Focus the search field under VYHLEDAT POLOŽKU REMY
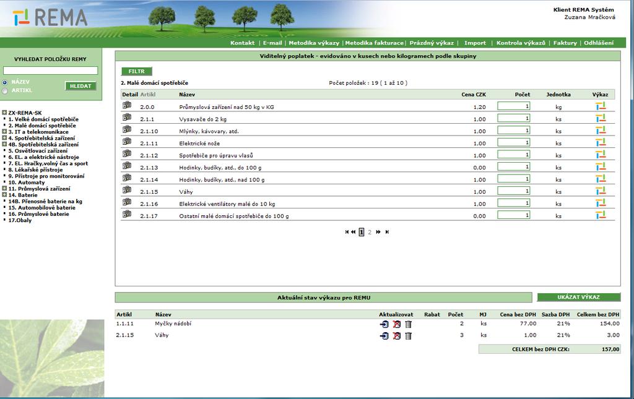Viewport: 634px width, 399px height. (x=51, y=71)
